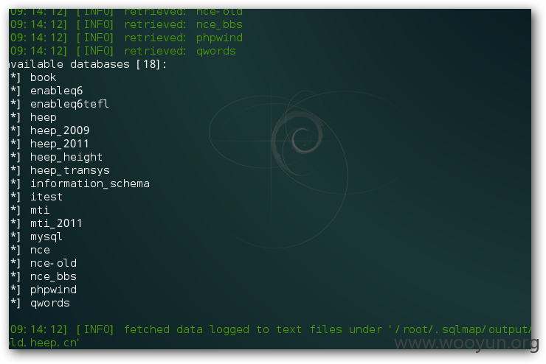Select the database name 'book'
The image size is (546, 364).
click(x=43, y=77)
